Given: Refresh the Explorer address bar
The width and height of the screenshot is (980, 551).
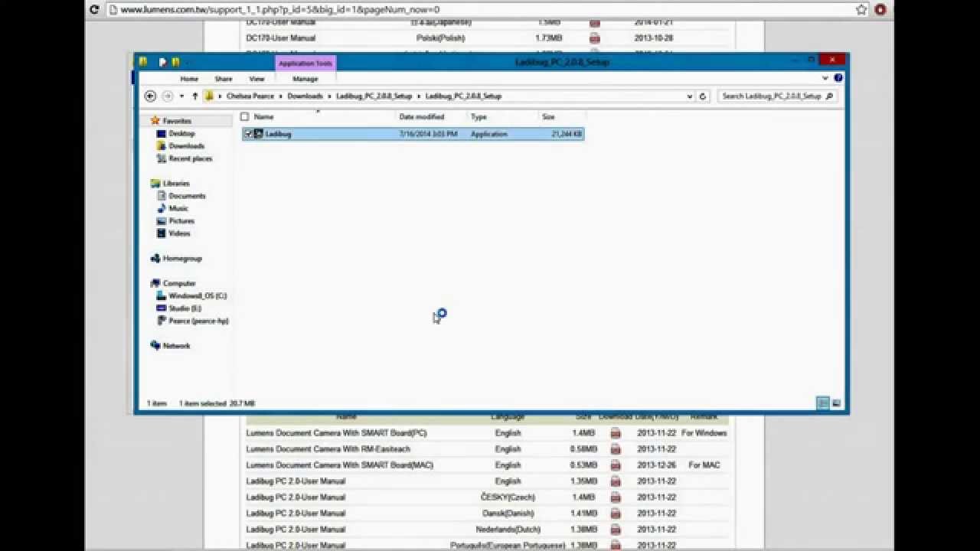Looking at the screenshot, I should [x=704, y=96].
